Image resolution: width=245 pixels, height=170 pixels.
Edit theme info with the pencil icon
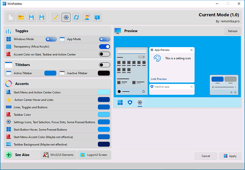point(55,17)
